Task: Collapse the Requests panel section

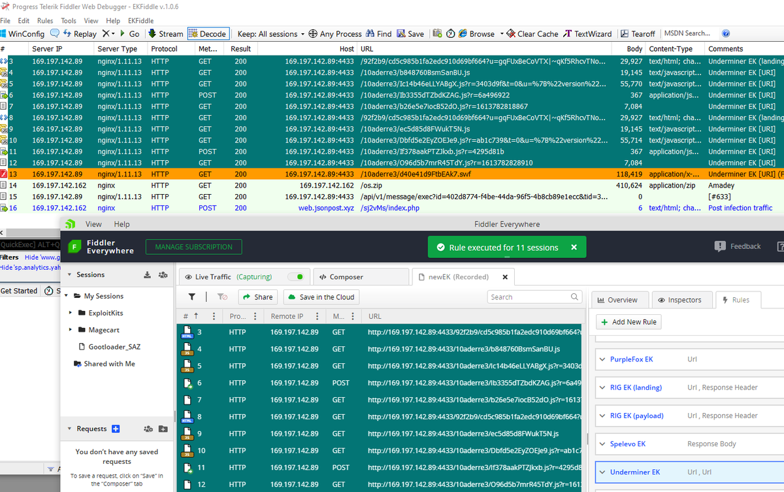Action: point(69,429)
